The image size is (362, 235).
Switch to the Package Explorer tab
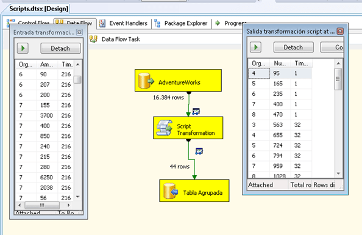point(181,23)
